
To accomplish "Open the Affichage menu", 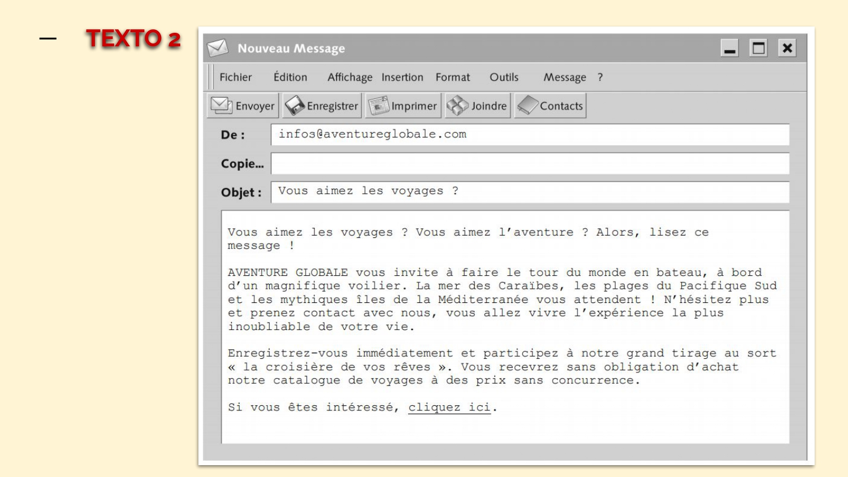I will pyautogui.click(x=350, y=77).
